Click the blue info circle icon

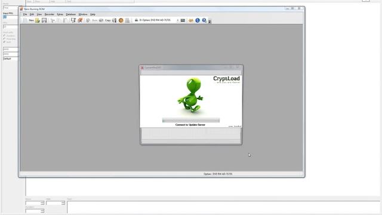coord(198,20)
